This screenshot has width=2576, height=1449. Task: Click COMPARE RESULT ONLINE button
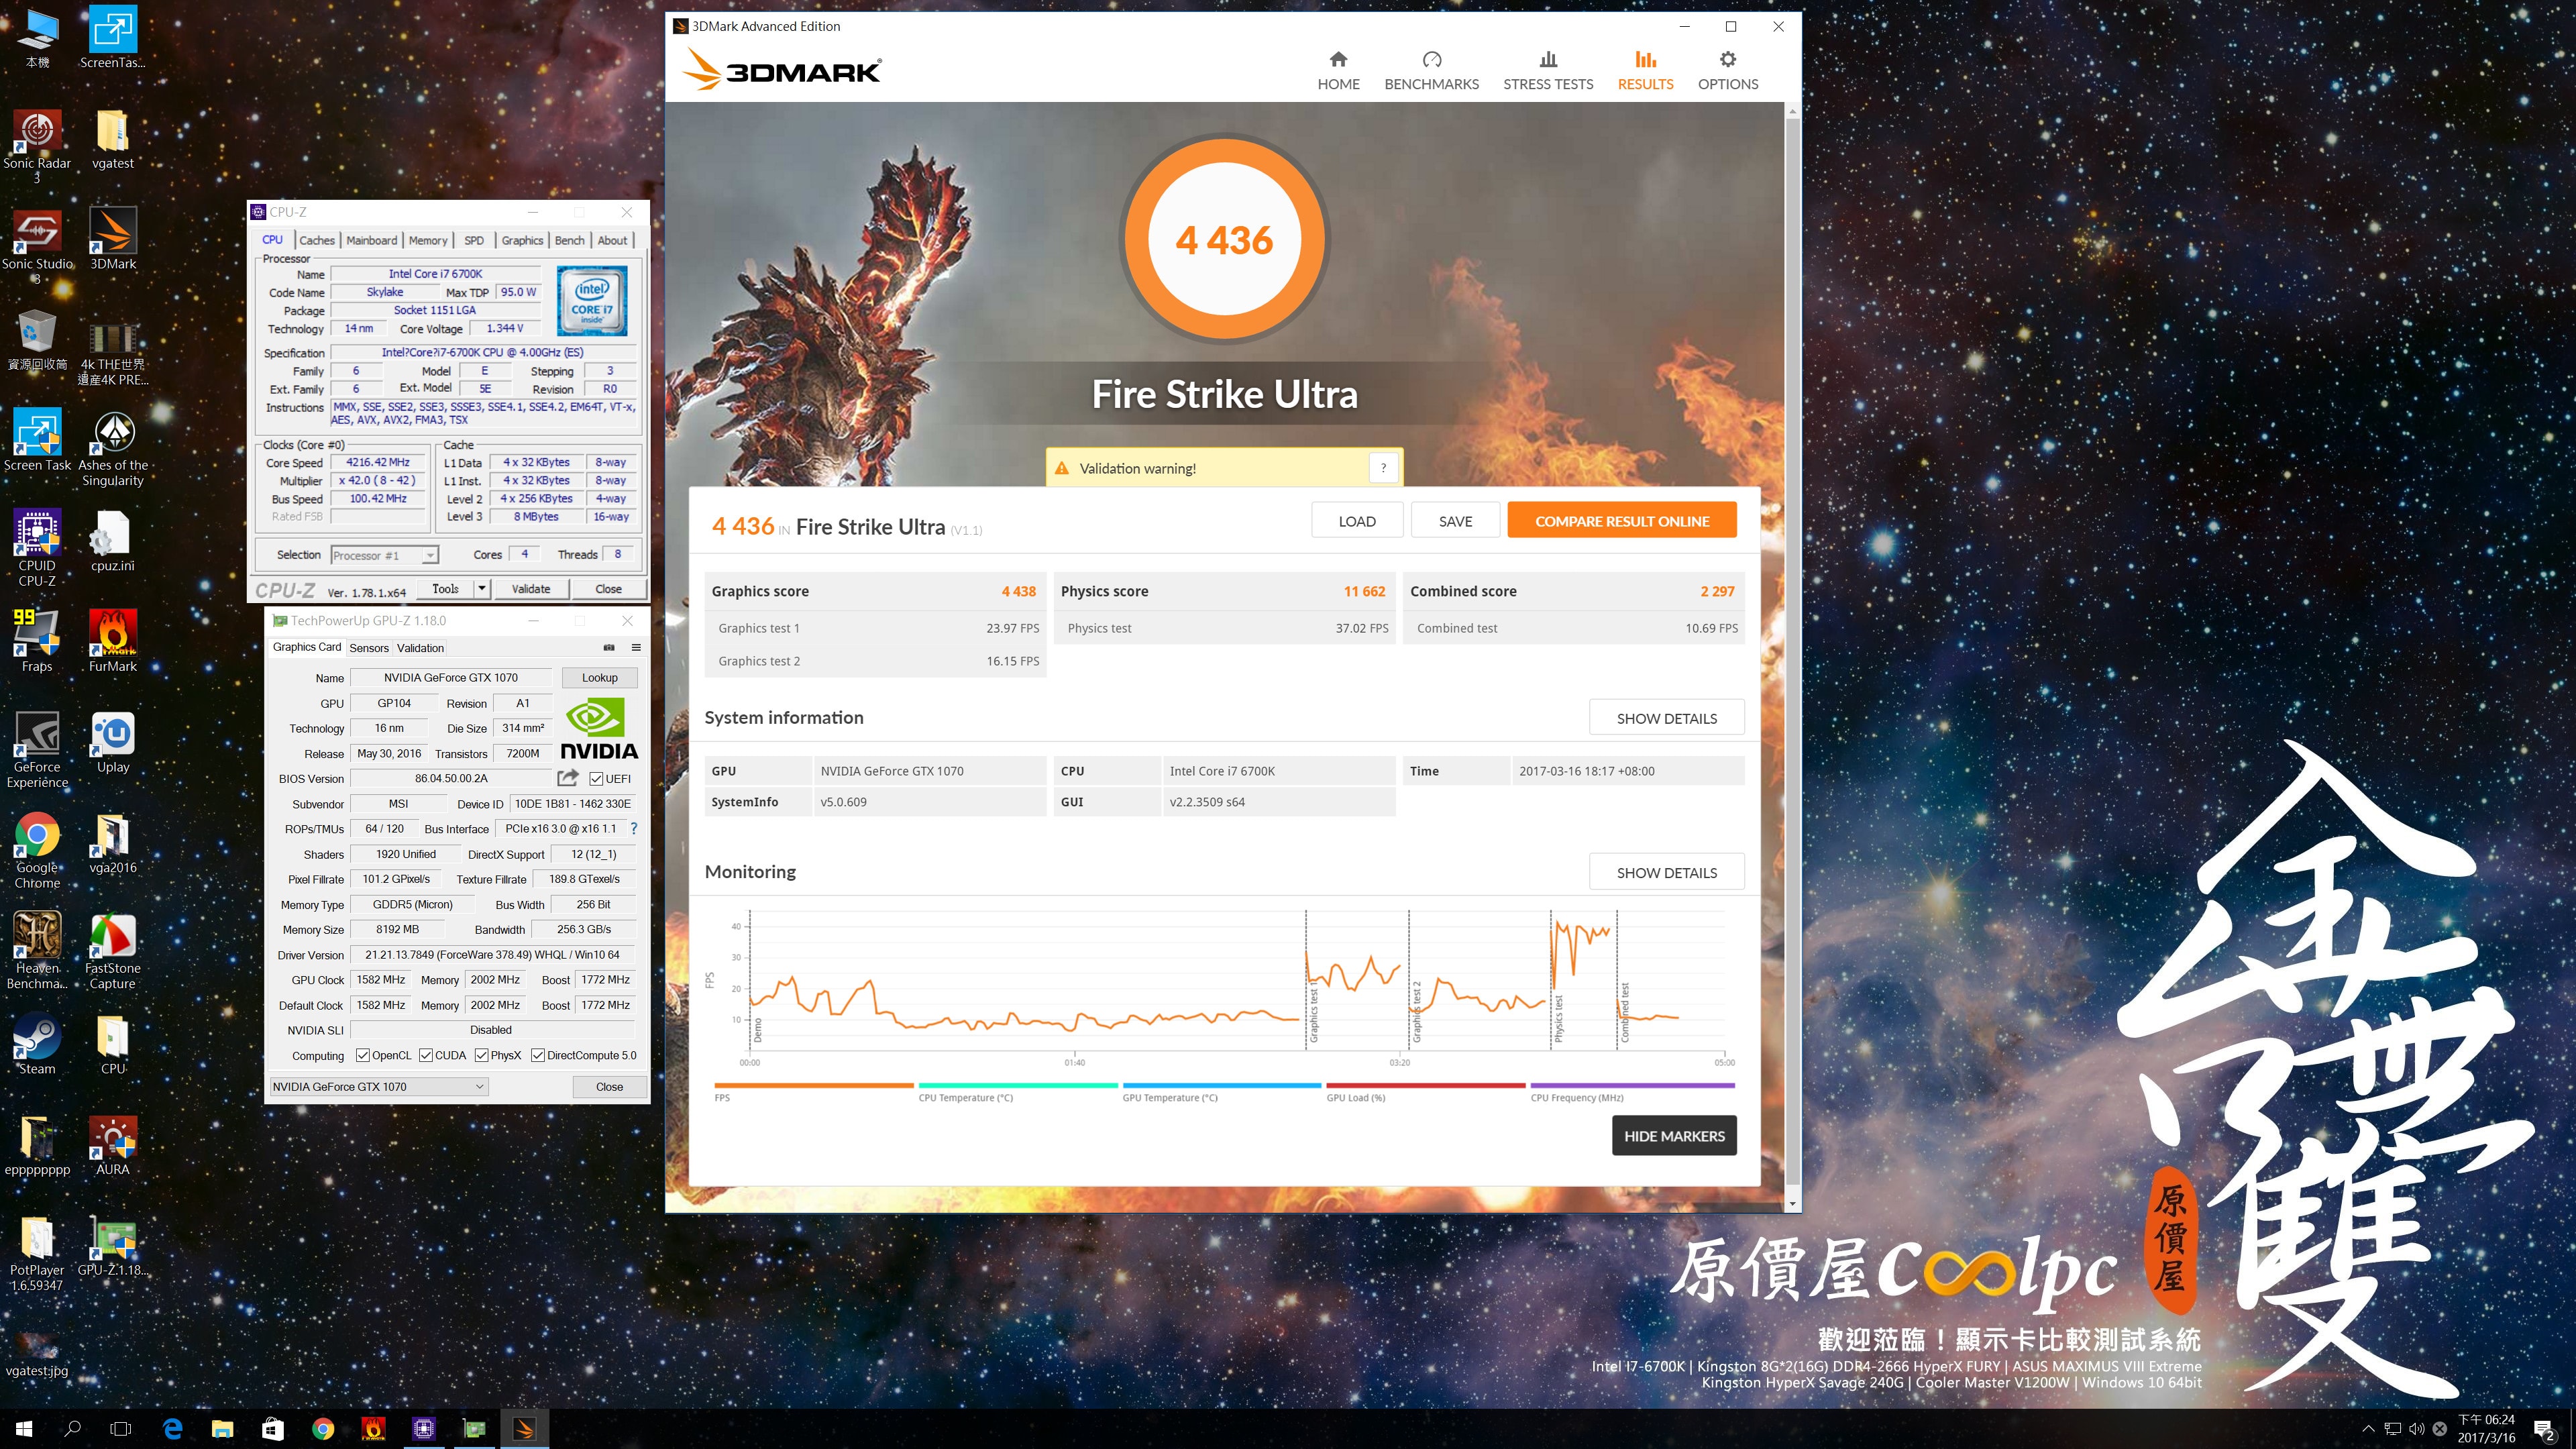click(1622, 520)
